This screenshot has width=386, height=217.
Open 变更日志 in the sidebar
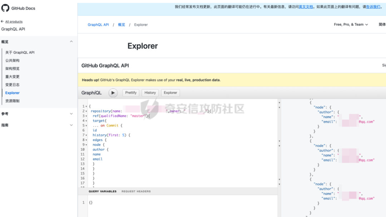click(x=12, y=85)
